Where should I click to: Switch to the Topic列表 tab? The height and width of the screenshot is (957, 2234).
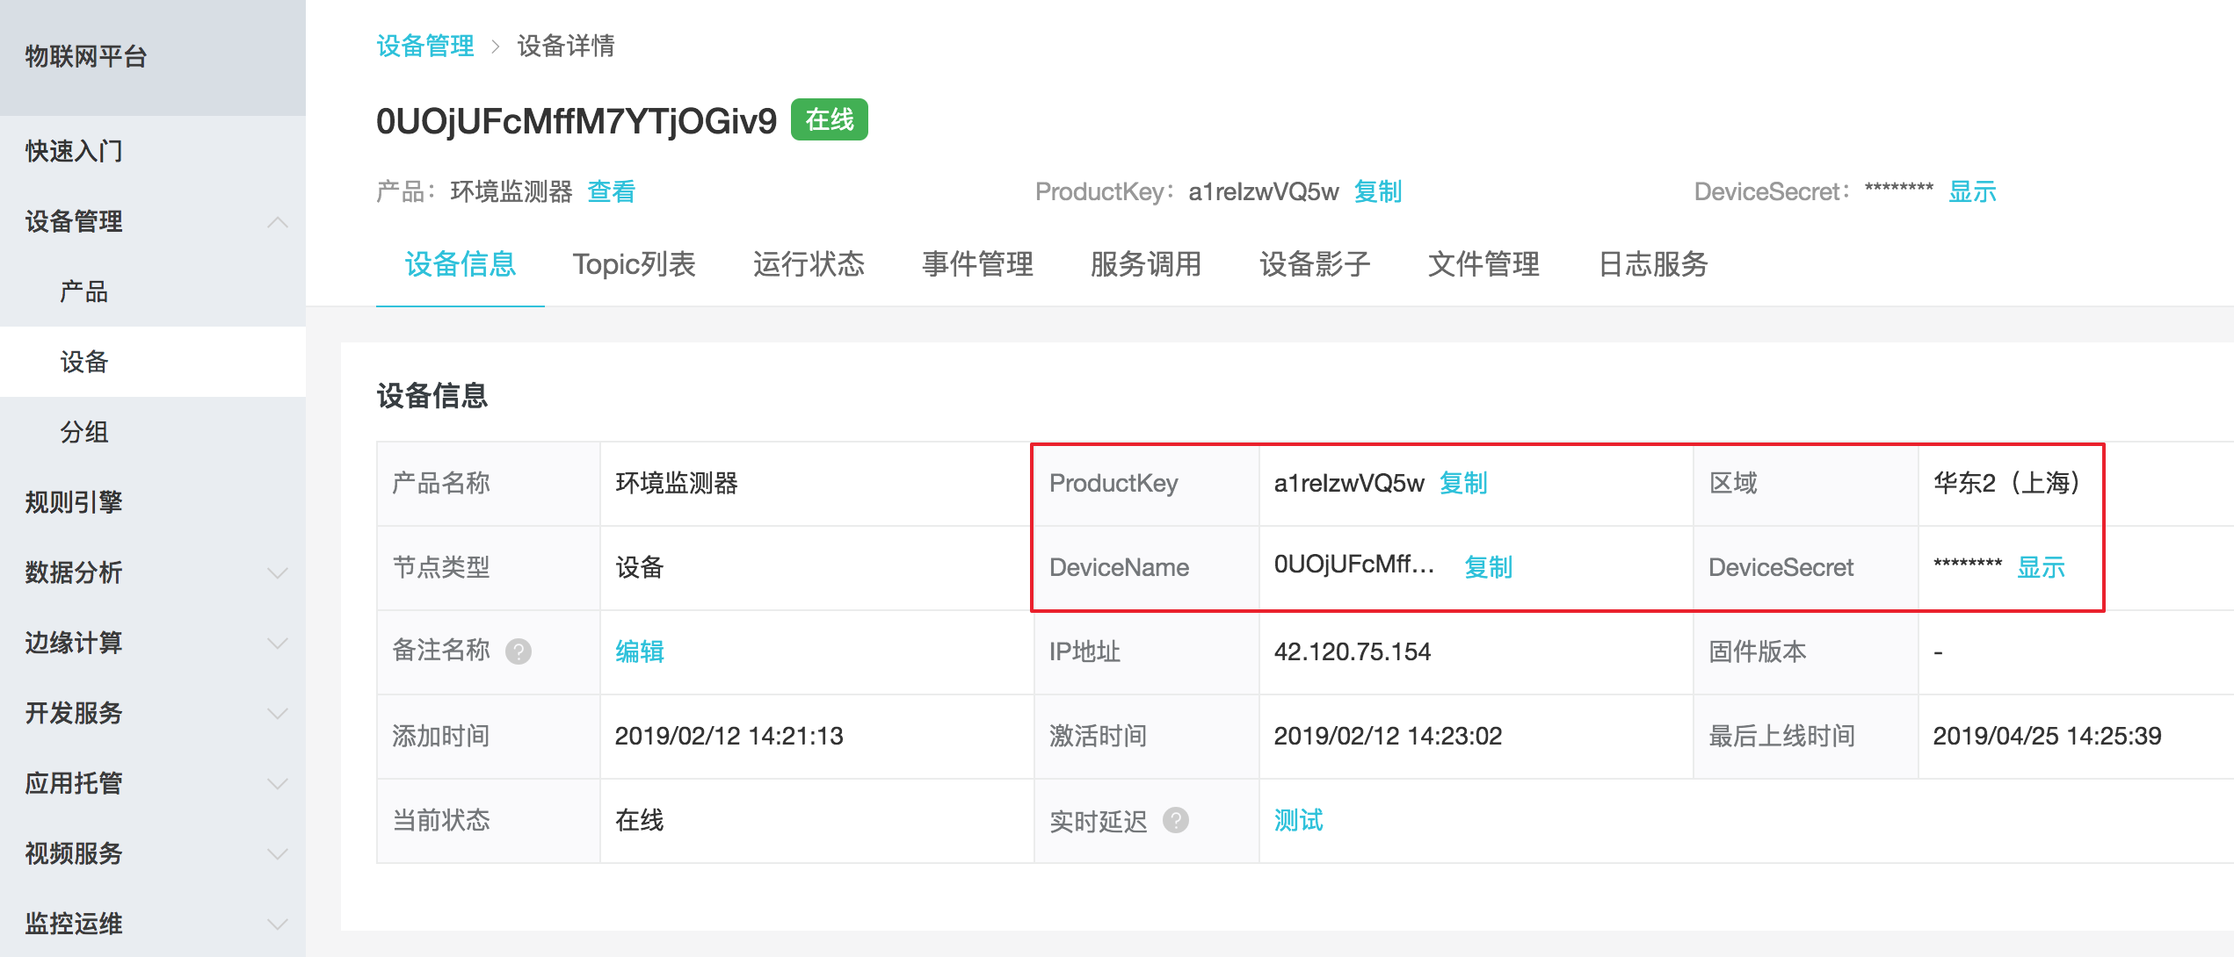(x=635, y=264)
